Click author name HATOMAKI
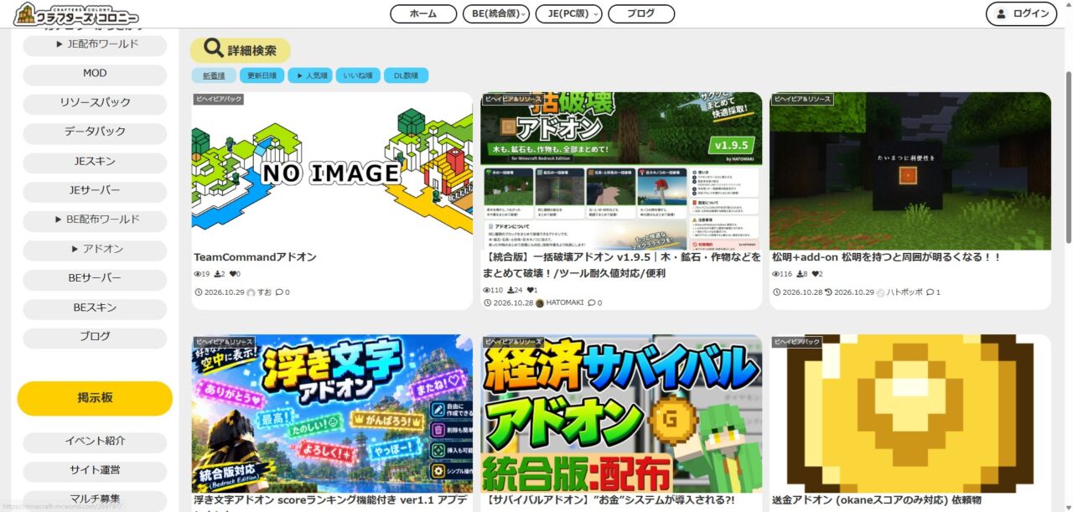The image size is (1073, 512). 565,303
